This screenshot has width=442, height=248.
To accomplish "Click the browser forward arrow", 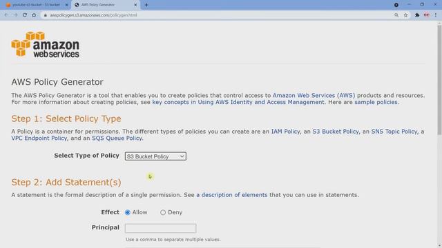I will tap(15, 15).
